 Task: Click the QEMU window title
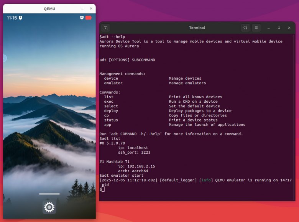[49, 9]
